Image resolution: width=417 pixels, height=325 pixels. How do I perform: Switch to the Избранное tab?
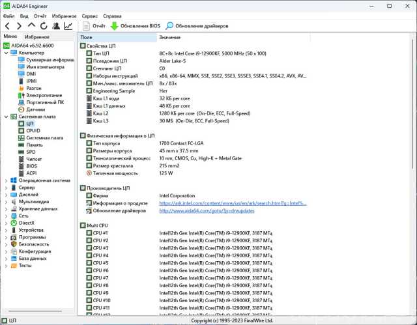coord(37,37)
